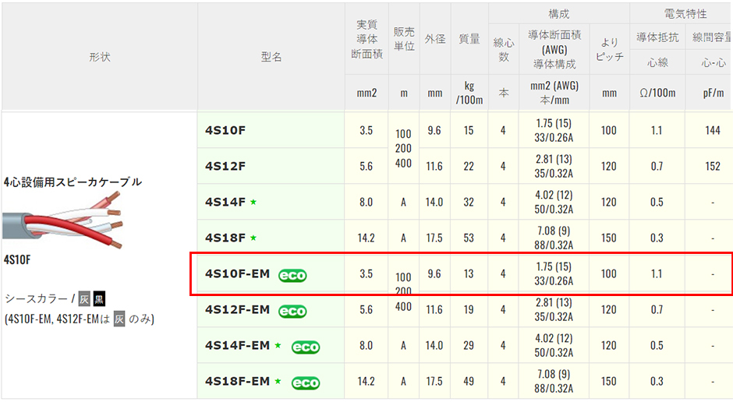Click the 14.0 outer diameter value for 4S14F
This screenshot has height=402, width=733.
click(x=434, y=202)
